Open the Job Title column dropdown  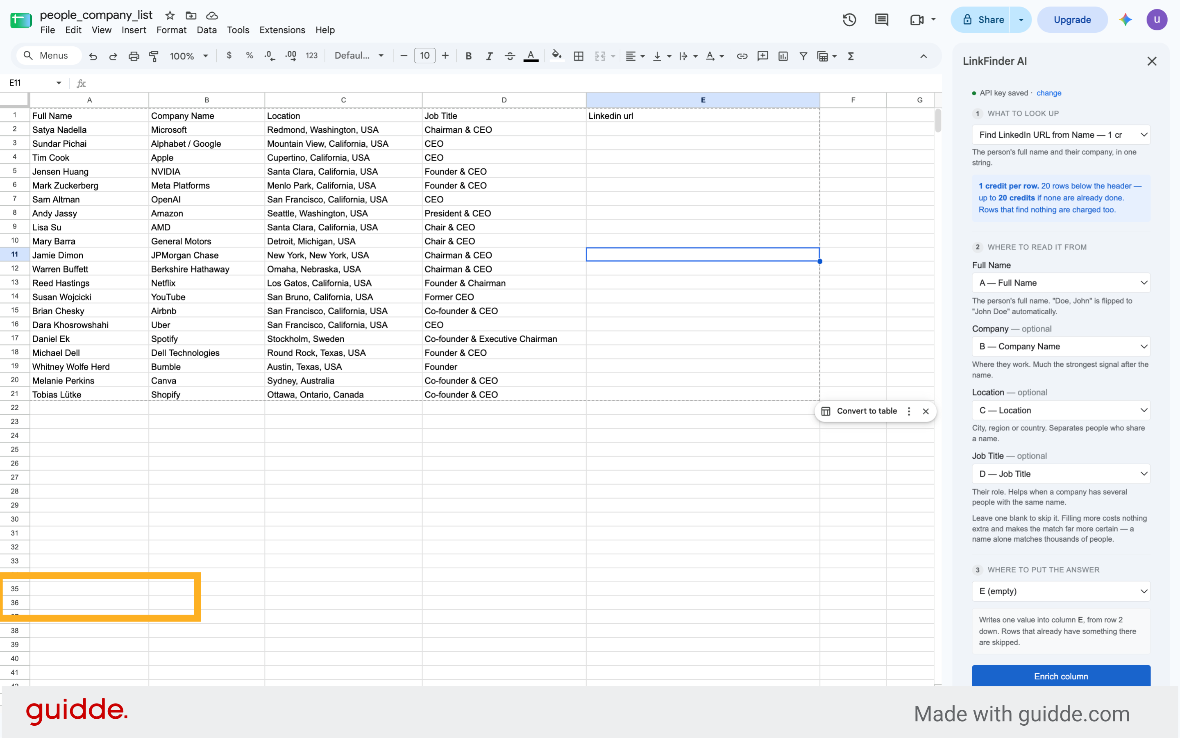coord(1061,474)
